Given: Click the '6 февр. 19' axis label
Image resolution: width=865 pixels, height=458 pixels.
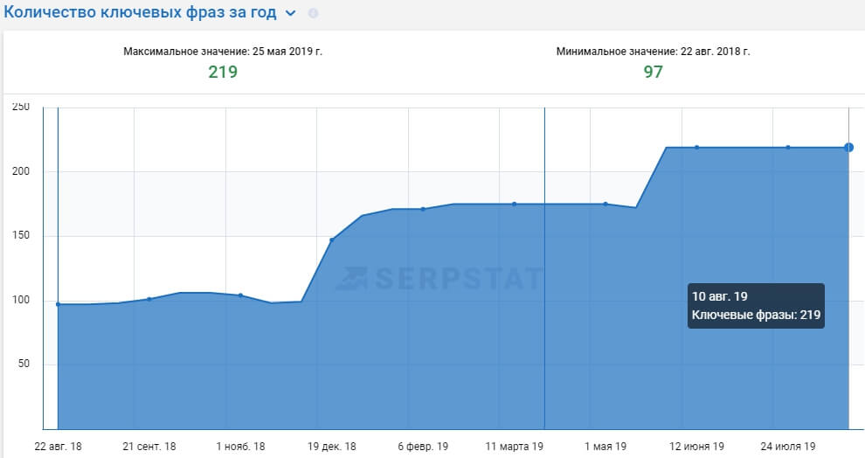Looking at the screenshot, I should (423, 447).
